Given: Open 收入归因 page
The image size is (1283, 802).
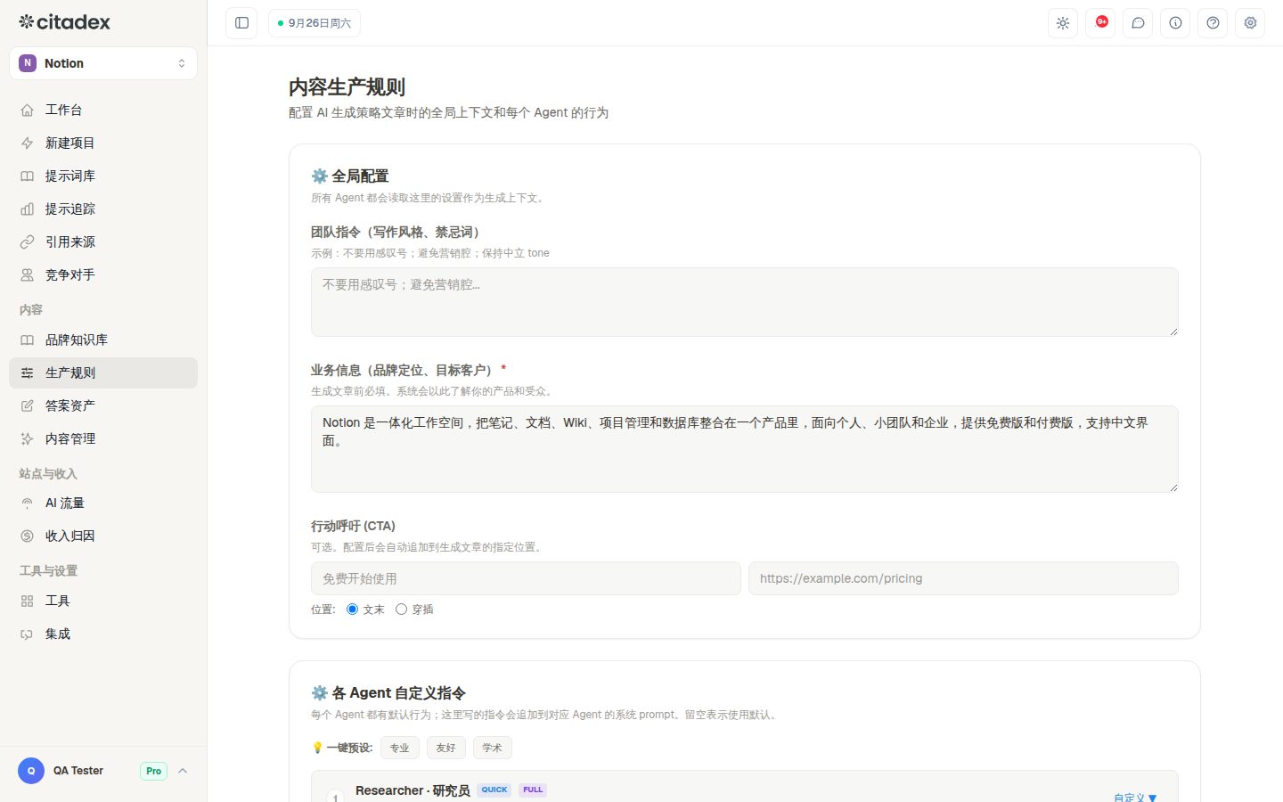Looking at the screenshot, I should [x=103, y=536].
